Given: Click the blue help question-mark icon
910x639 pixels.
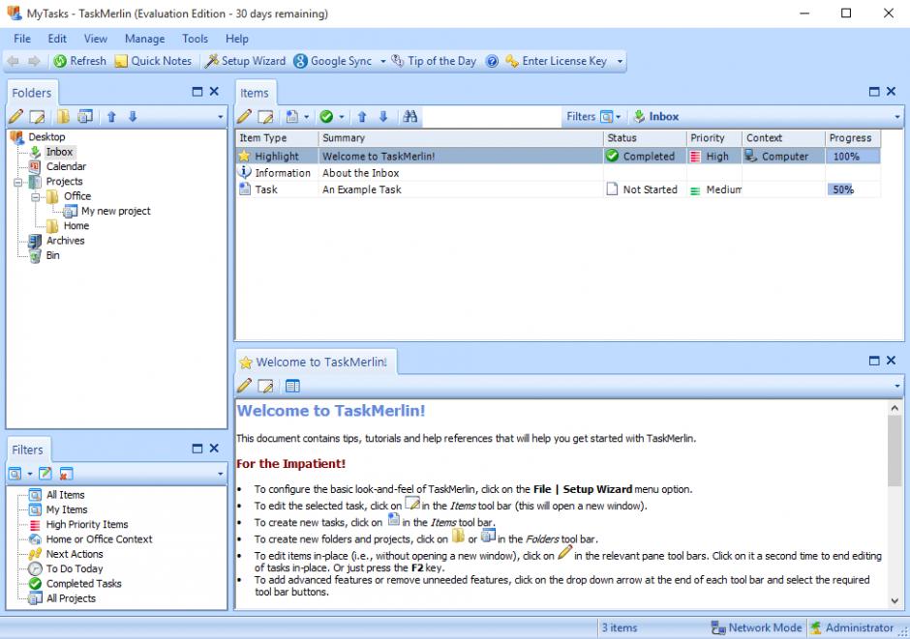Looking at the screenshot, I should pyautogui.click(x=492, y=61).
